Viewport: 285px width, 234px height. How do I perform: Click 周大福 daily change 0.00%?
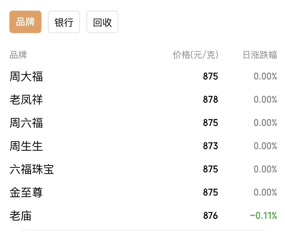click(265, 76)
